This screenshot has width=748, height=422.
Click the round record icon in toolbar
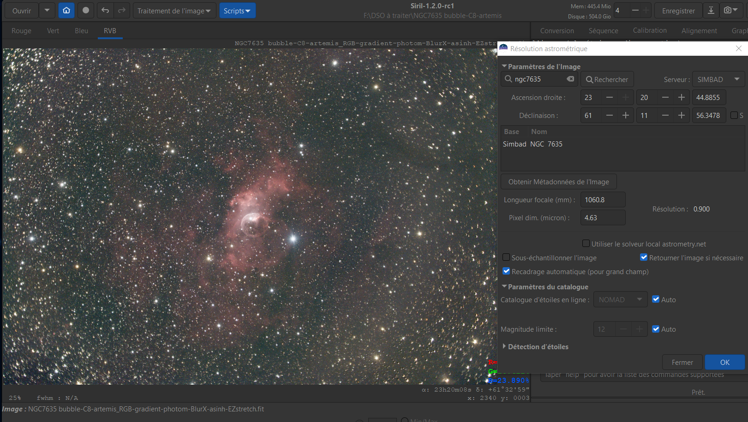(x=86, y=10)
